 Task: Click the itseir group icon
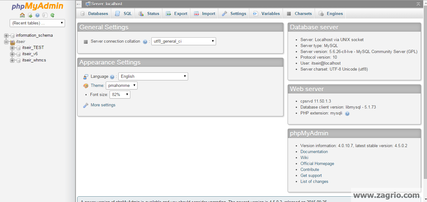(13, 42)
